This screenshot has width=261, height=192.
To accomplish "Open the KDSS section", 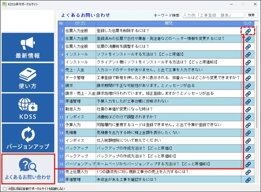I will pos(28,108).
